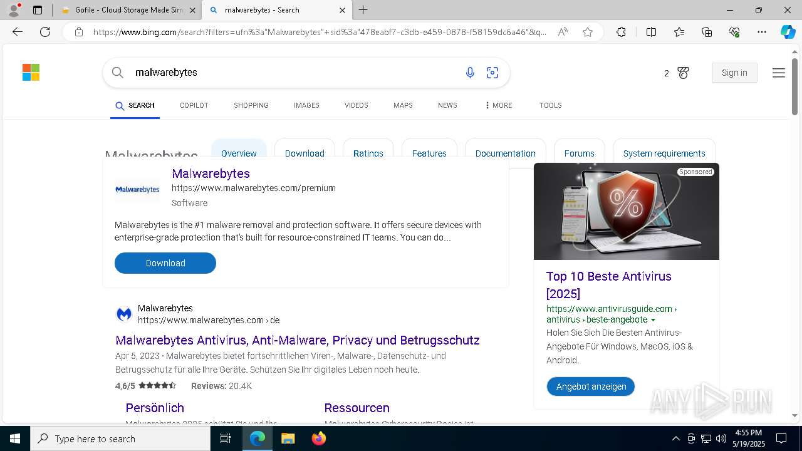
Task: Open the notification center icon
Action: [x=781, y=438]
